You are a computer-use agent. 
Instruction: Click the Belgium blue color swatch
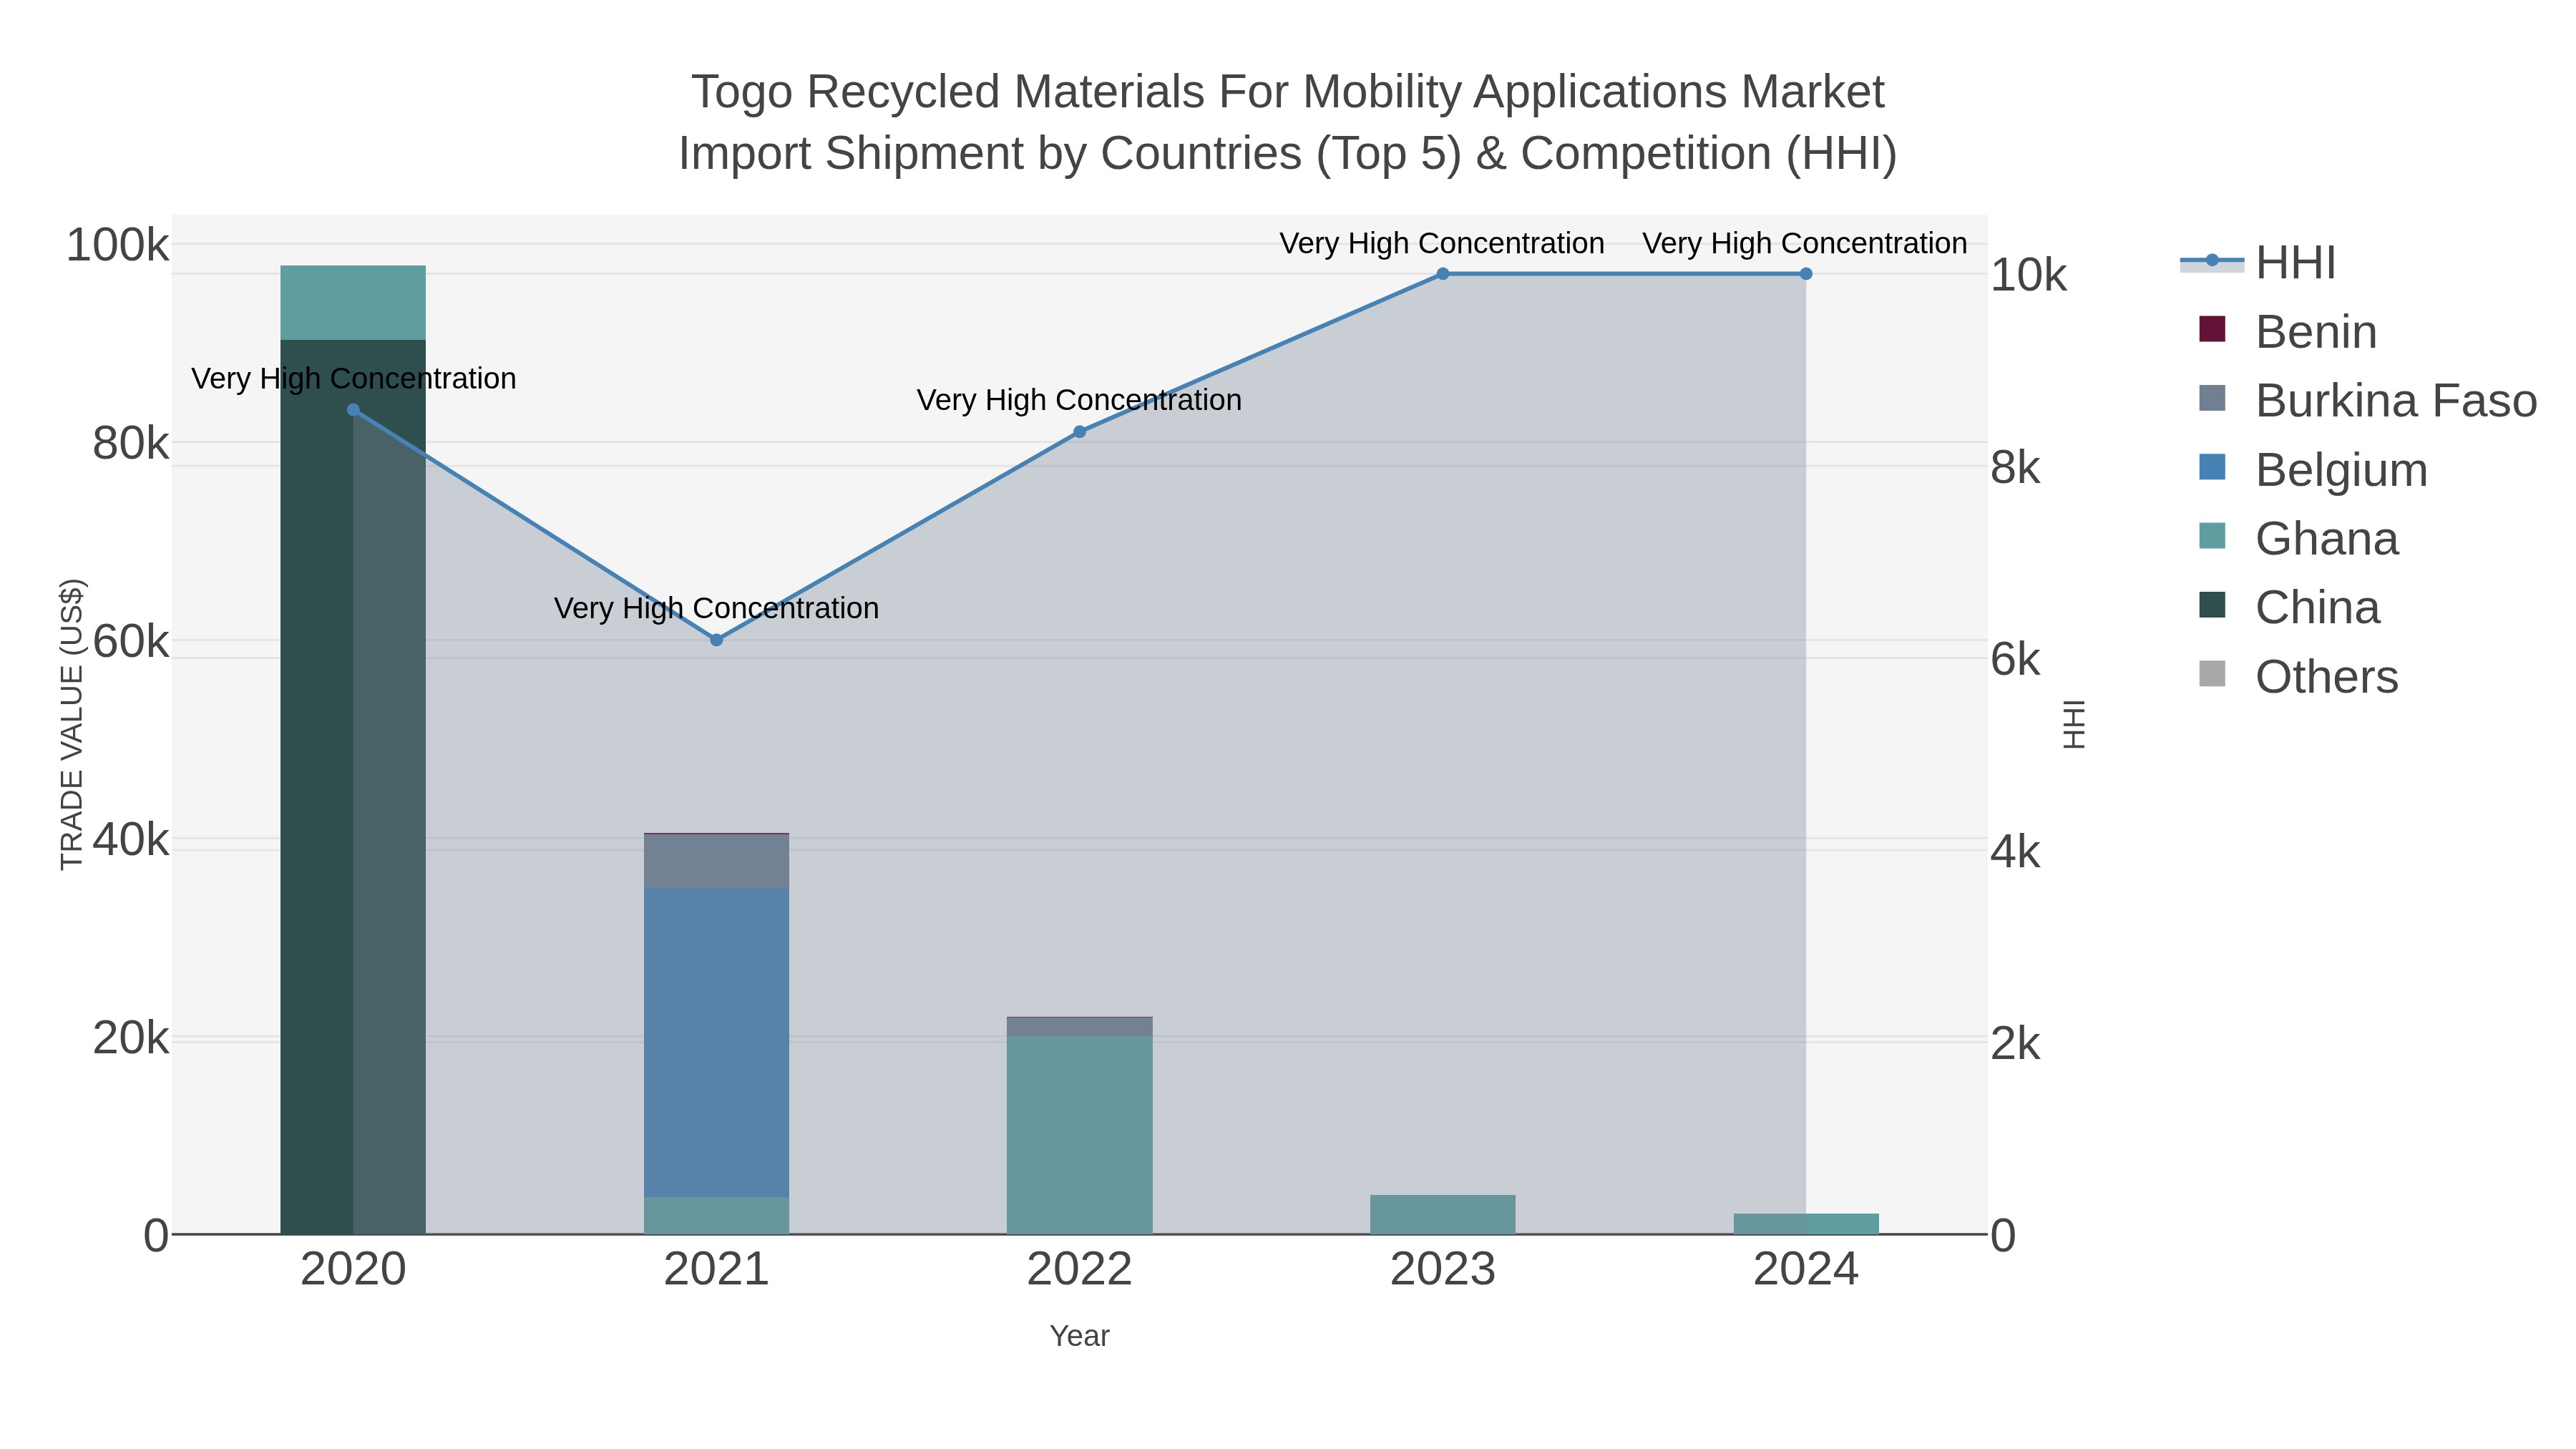(x=2212, y=467)
